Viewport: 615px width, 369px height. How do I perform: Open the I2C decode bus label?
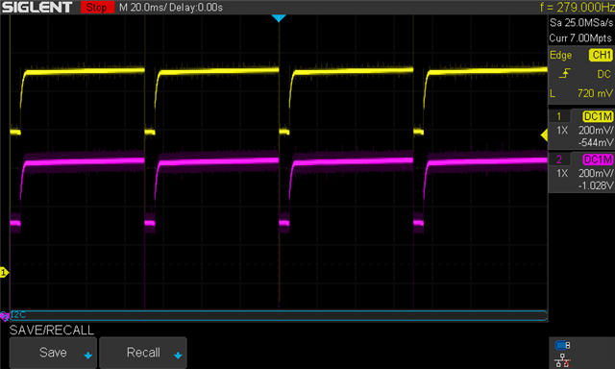click(18, 314)
